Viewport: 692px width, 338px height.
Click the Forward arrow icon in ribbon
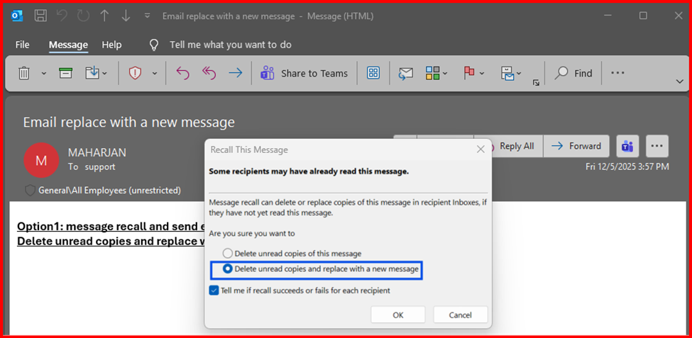[235, 73]
